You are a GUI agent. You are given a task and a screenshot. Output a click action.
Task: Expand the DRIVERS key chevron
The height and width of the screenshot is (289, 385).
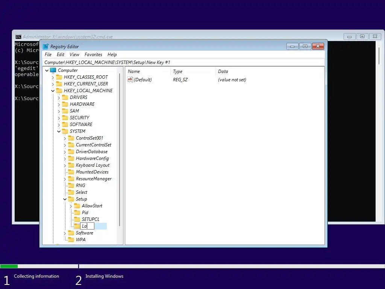[x=59, y=97]
